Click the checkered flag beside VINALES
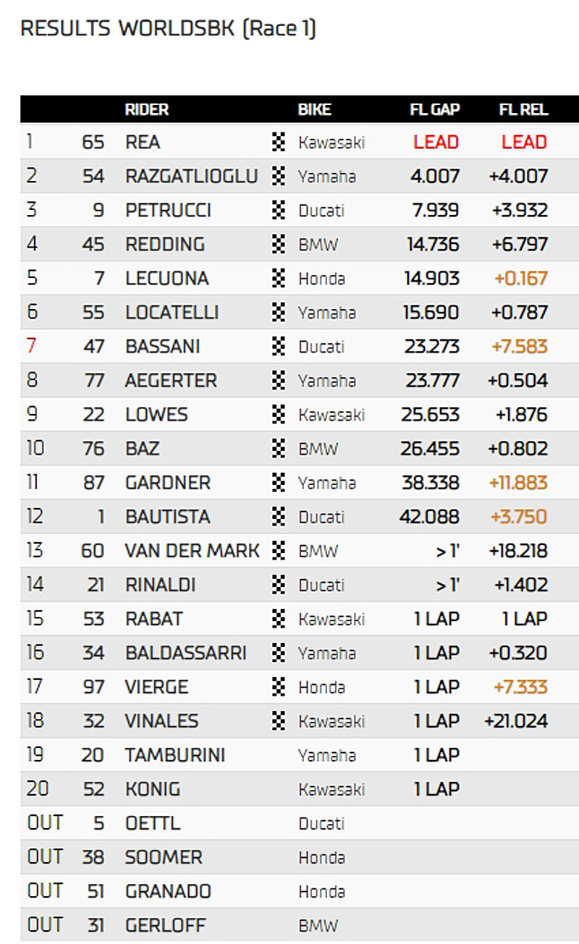Image resolution: width=579 pixels, height=944 pixels. 279,720
